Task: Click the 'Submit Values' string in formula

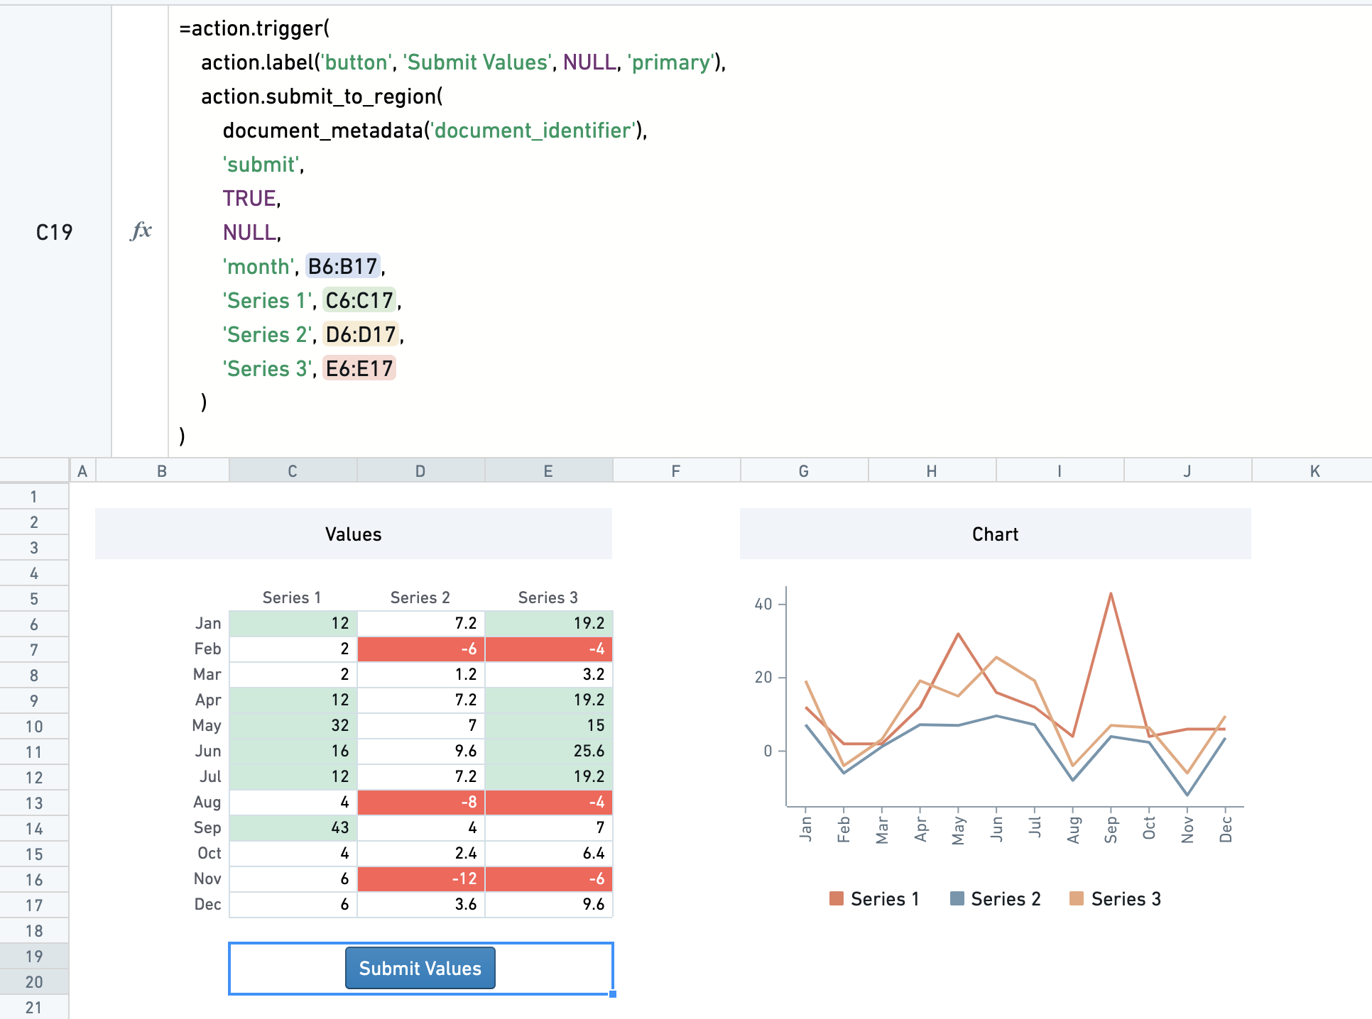Action: [x=477, y=62]
